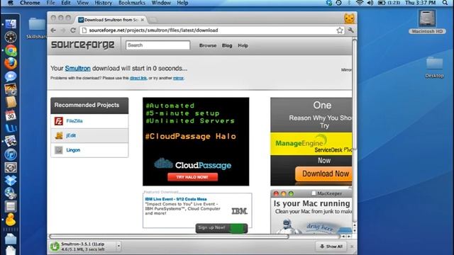Open the Smultron project link
The image size is (454, 255).
(x=77, y=69)
